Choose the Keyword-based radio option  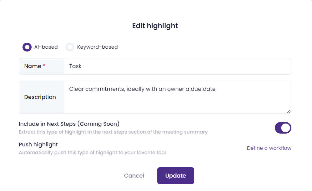[70, 47]
